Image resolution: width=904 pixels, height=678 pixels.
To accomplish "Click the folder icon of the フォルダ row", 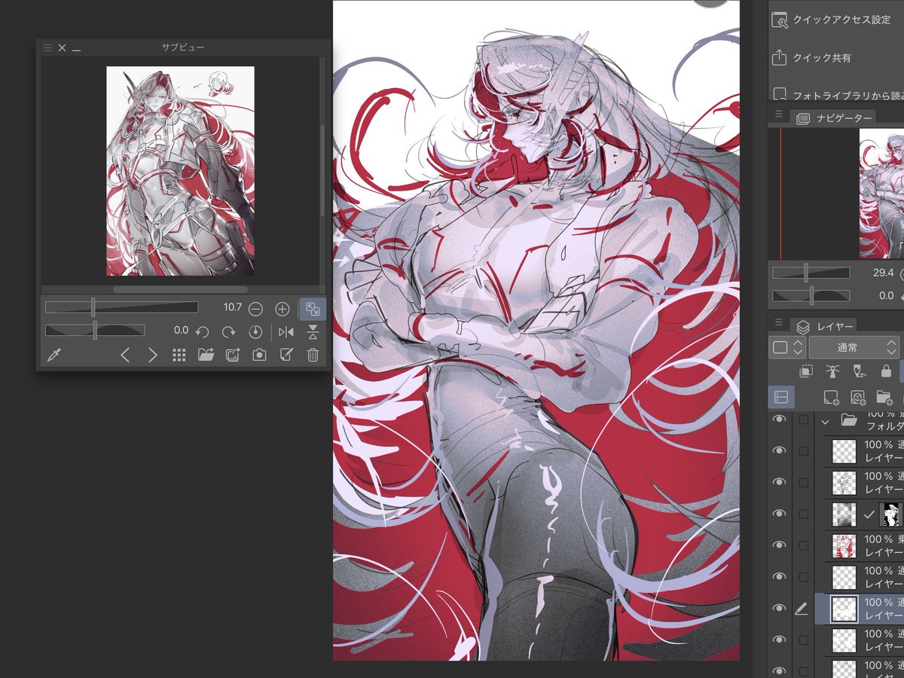I will 849,420.
